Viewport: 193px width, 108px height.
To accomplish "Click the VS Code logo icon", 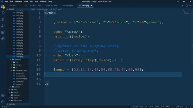I will pos(2,1).
